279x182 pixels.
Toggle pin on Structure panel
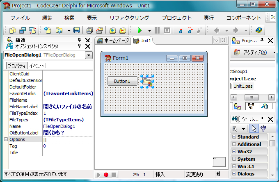pyautogui.click(x=79, y=40)
